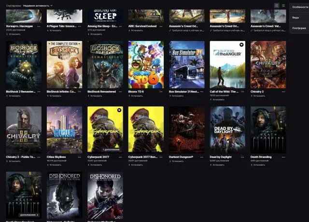
Task: Switch library to list view
Action: 283,6
